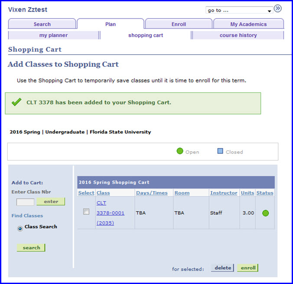This screenshot has height=284, width=293.
Task: Open the course history sub-tab
Action: click(x=238, y=35)
